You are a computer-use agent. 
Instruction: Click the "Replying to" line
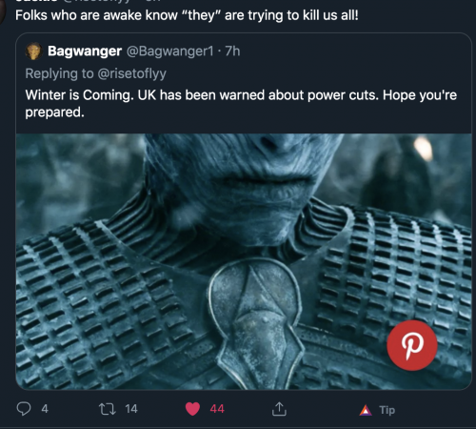click(95, 73)
